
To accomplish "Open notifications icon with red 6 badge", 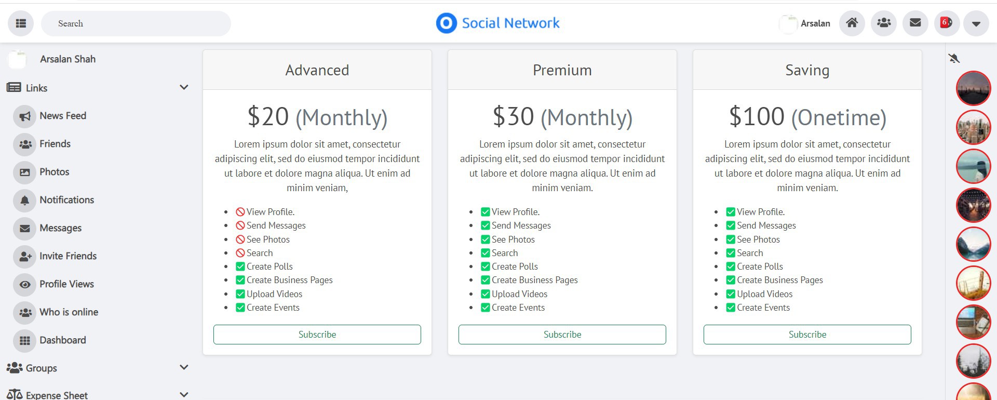I will click(x=947, y=23).
